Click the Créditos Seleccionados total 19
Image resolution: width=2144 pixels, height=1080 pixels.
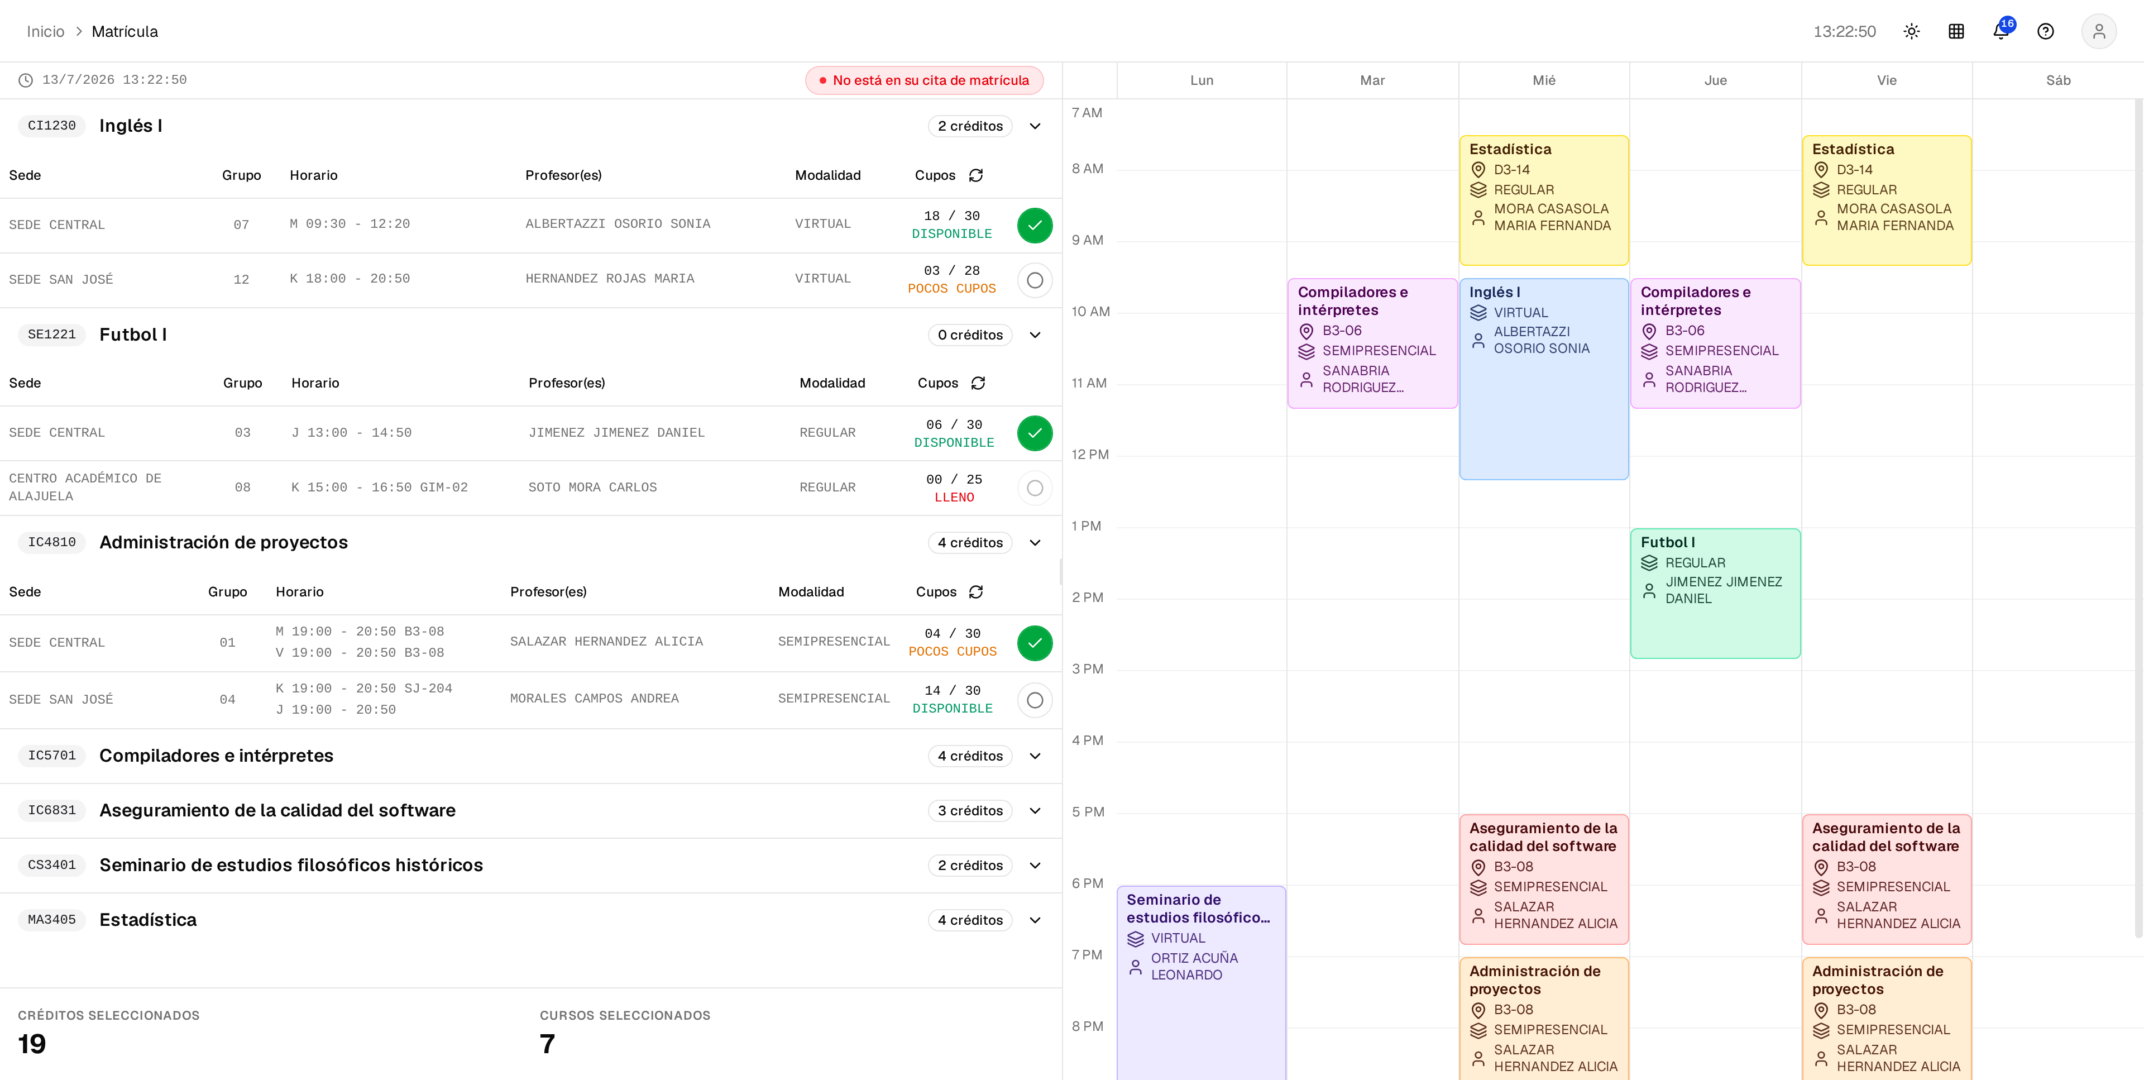[32, 1045]
